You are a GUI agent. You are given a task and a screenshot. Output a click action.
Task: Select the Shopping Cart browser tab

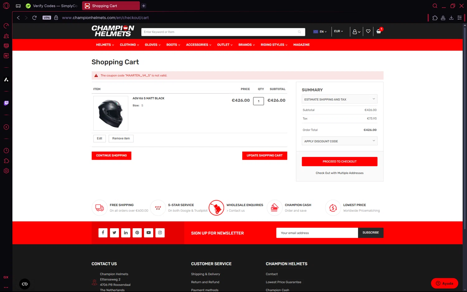tap(111, 6)
